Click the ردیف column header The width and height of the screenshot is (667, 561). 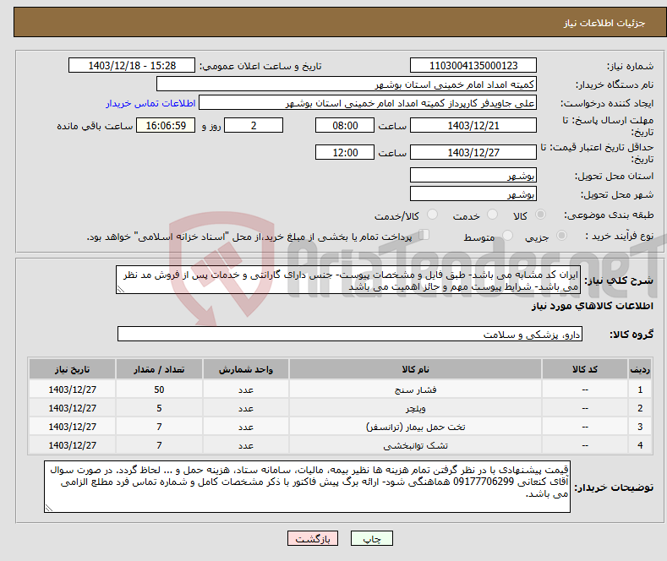pyautogui.click(x=640, y=369)
